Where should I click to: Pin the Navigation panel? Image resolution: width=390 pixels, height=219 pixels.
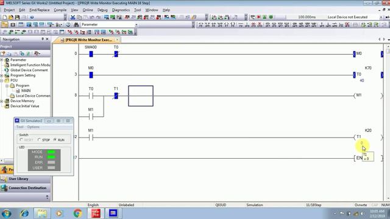pos(43,39)
